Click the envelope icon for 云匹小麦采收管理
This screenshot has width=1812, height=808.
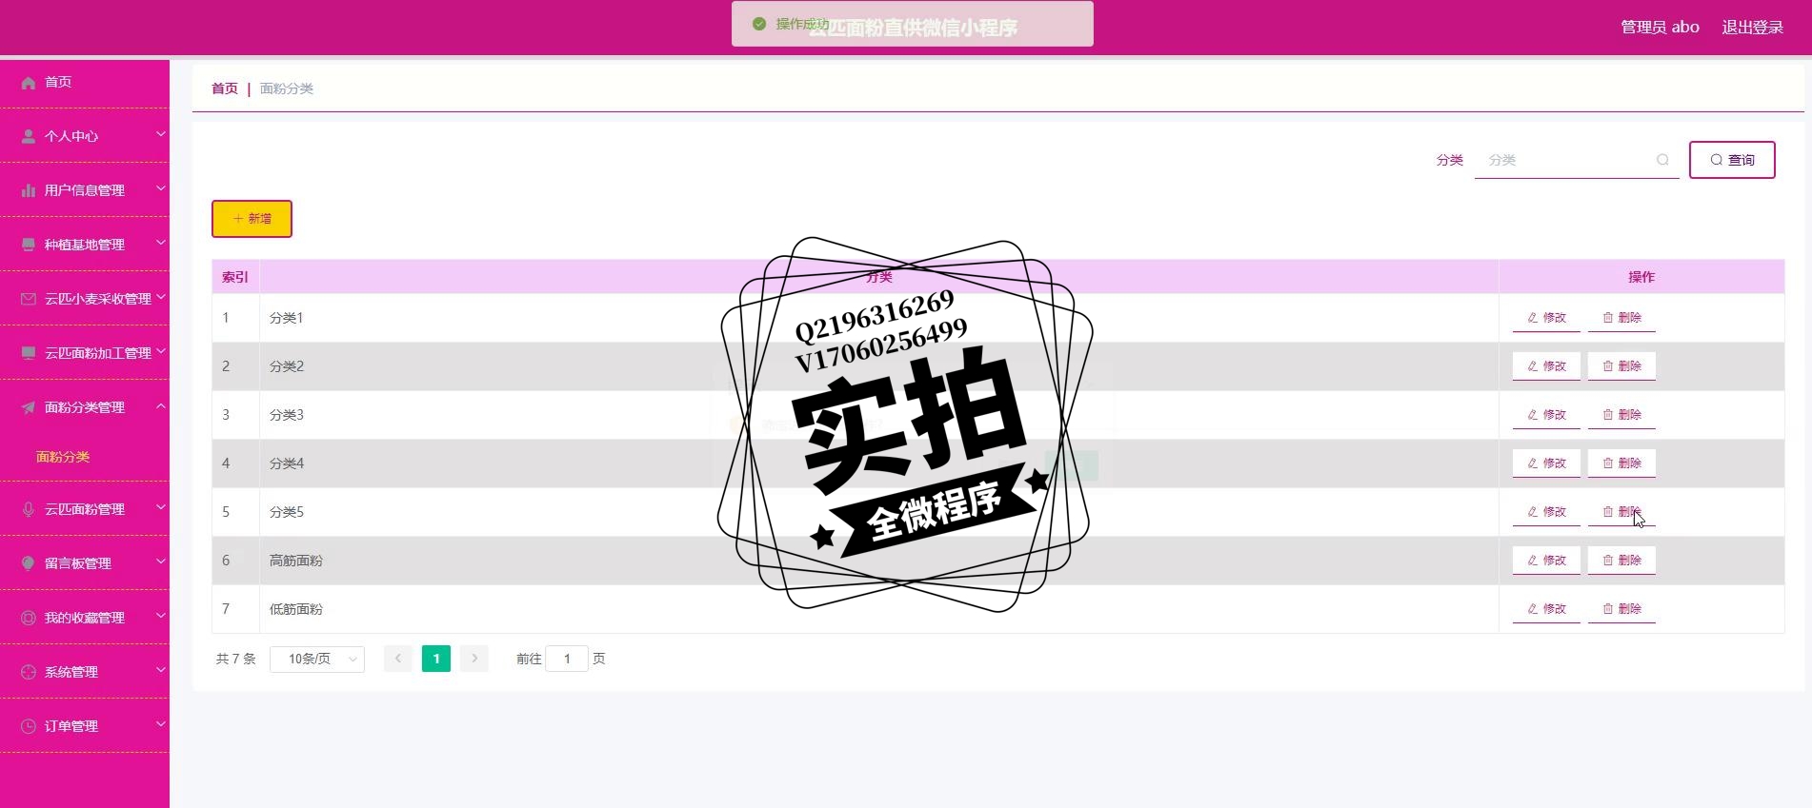click(x=29, y=300)
